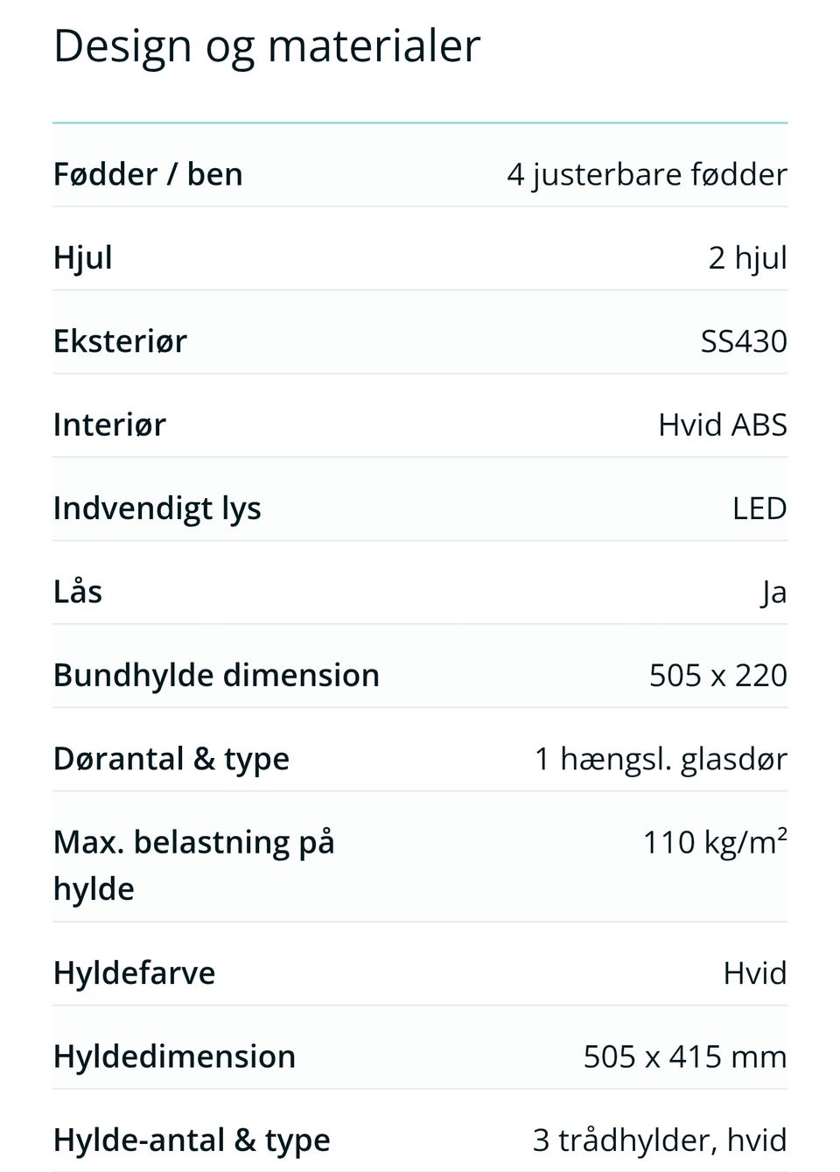Click the "2 hjul" value
The image size is (840, 1172).
coord(747,257)
